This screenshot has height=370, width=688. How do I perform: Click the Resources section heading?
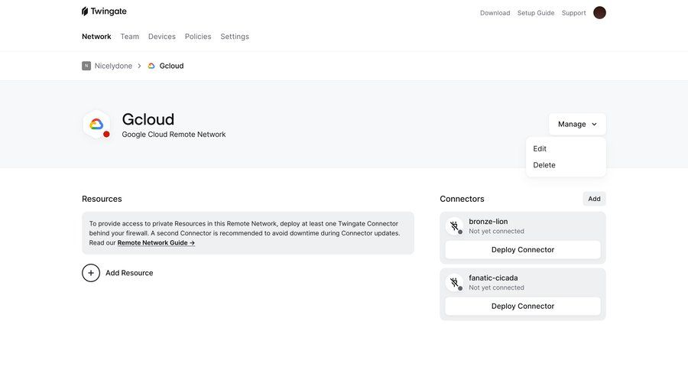(x=102, y=199)
